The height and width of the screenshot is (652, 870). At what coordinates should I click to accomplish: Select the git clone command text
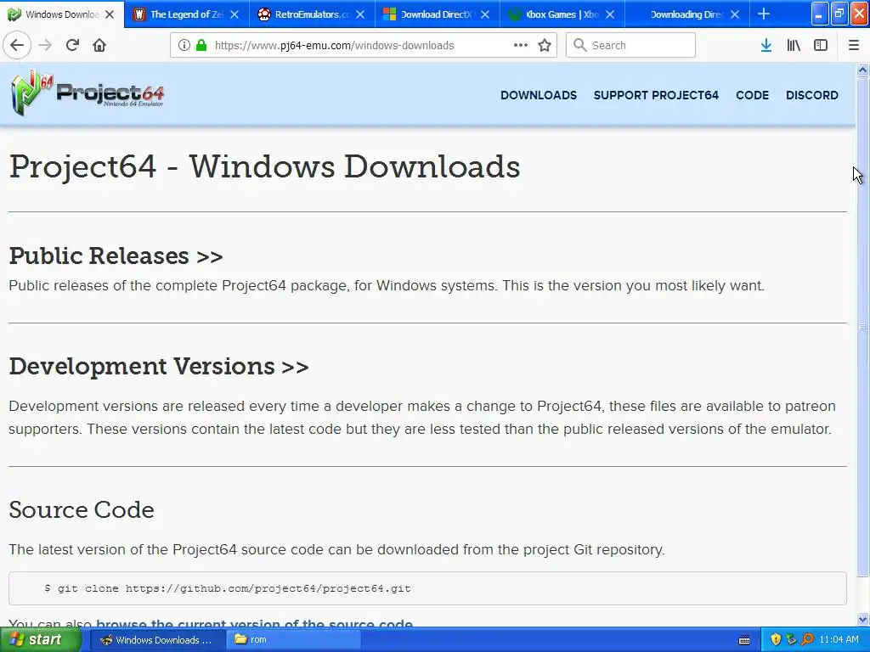coord(227,588)
